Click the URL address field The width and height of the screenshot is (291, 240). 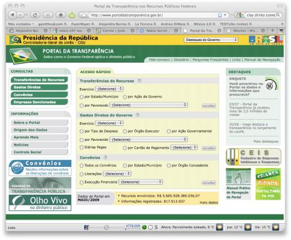[x=153, y=15]
